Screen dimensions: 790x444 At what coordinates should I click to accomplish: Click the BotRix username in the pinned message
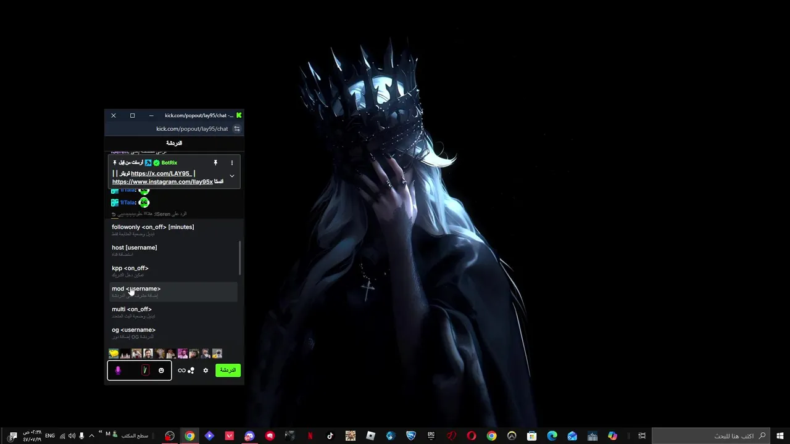pos(169,163)
